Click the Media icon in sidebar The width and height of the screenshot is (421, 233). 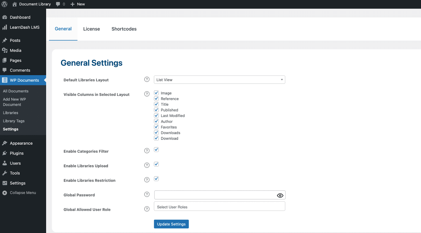[4, 50]
